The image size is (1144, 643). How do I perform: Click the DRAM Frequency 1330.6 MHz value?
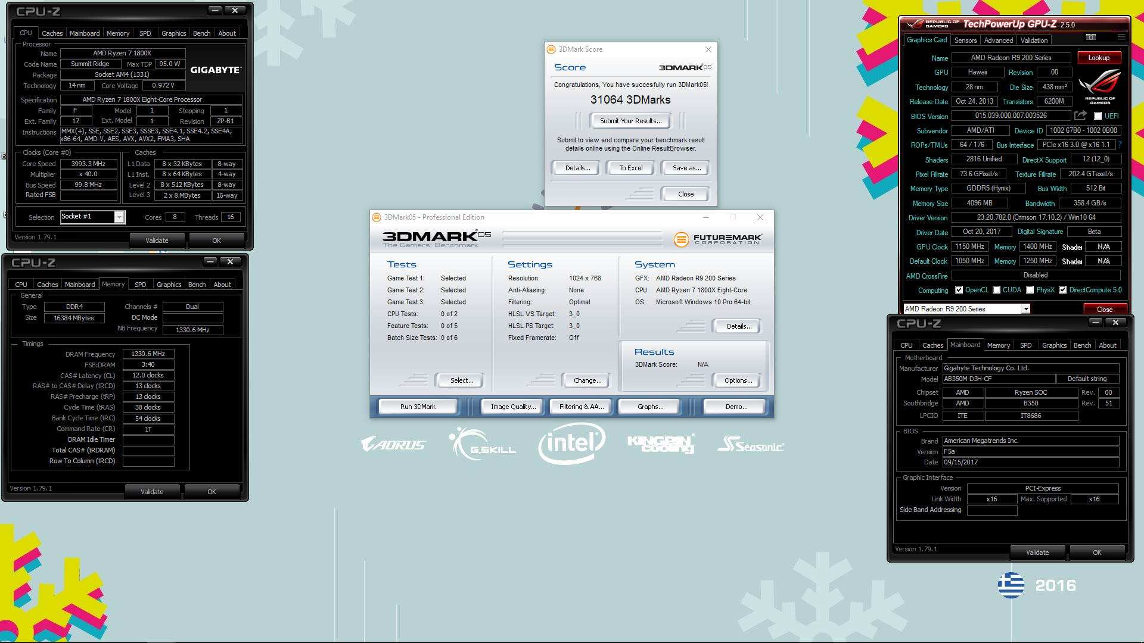(x=148, y=354)
